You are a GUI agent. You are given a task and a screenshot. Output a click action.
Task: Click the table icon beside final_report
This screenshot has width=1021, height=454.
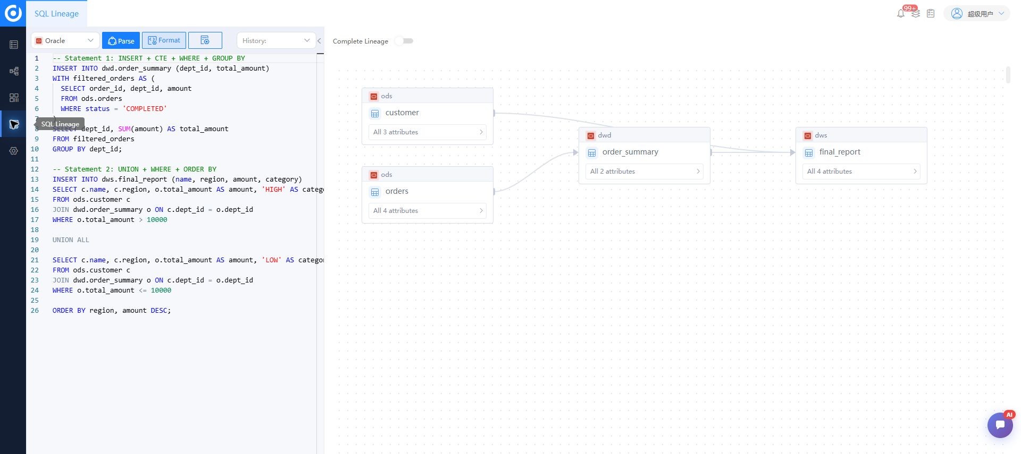[809, 152]
